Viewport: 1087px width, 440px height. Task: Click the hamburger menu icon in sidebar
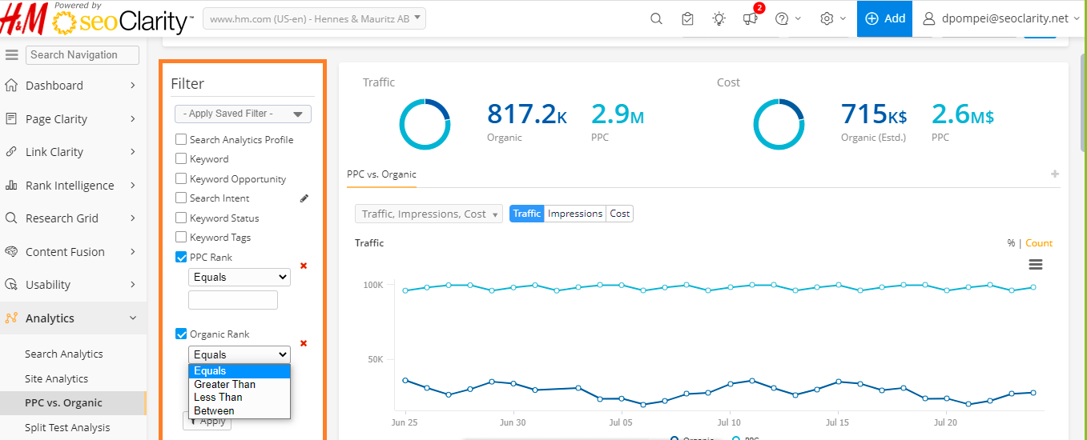(x=12, y=55)
